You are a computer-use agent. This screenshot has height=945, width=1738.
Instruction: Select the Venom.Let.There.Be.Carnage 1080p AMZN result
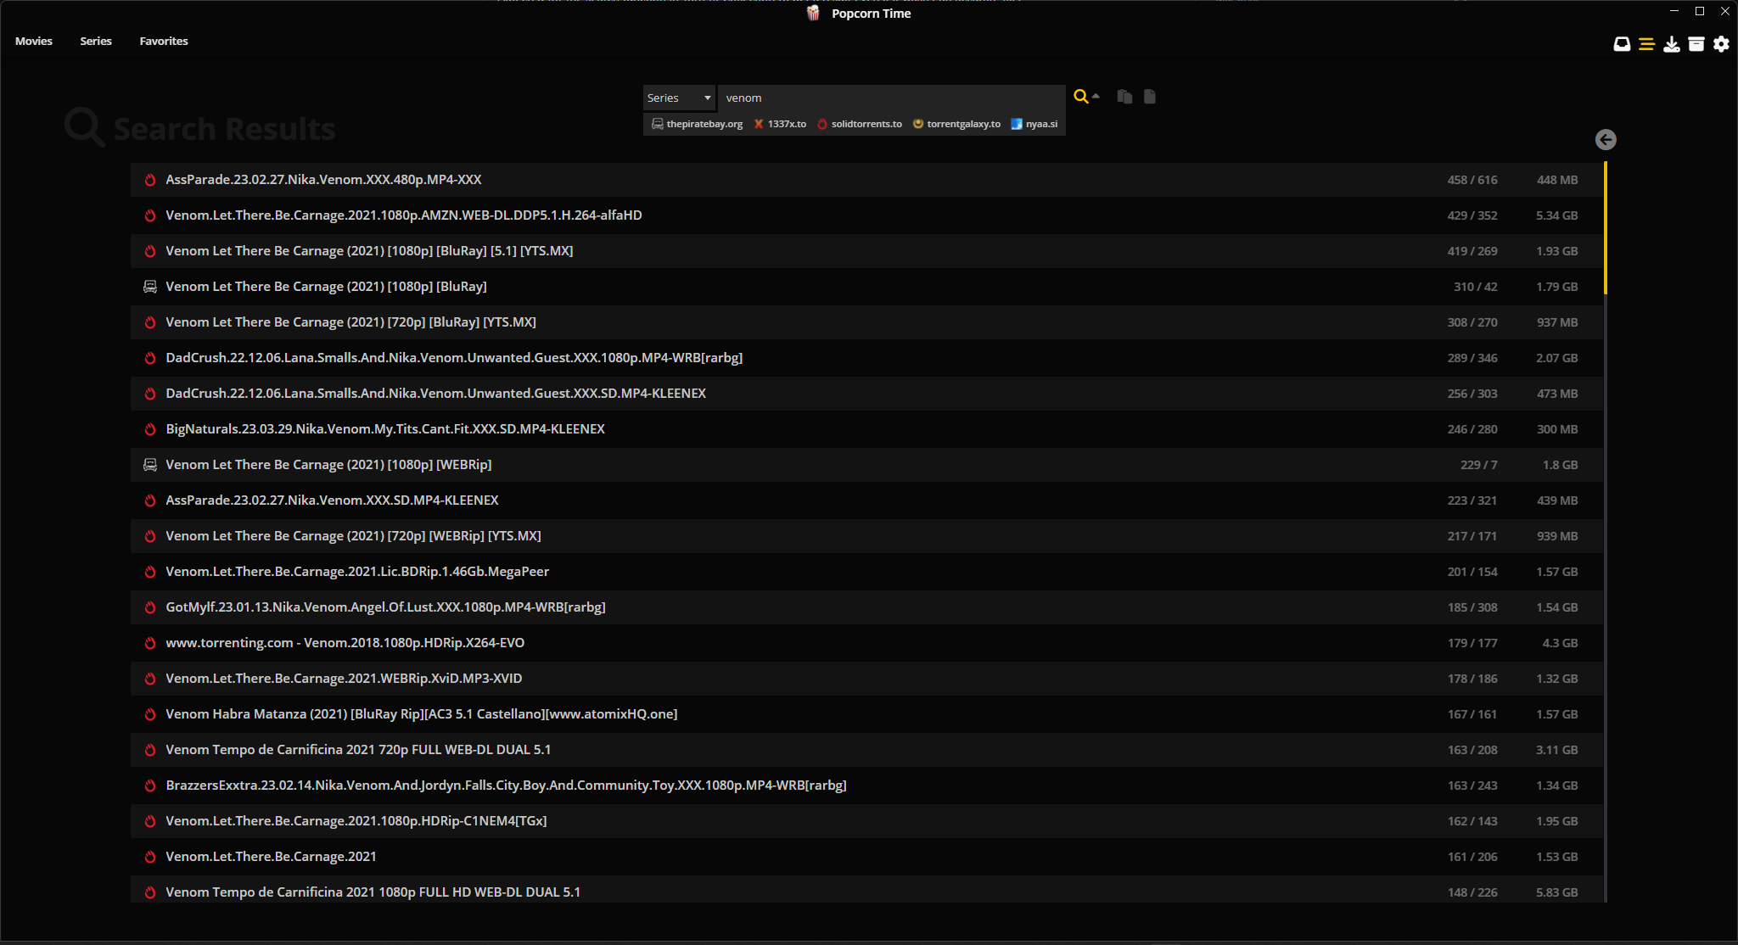pos(404,215)
